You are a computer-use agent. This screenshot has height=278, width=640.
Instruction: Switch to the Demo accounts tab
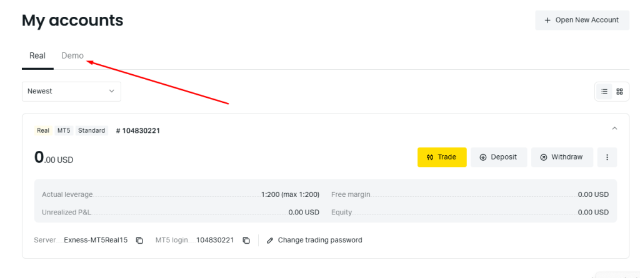point(72,55)
